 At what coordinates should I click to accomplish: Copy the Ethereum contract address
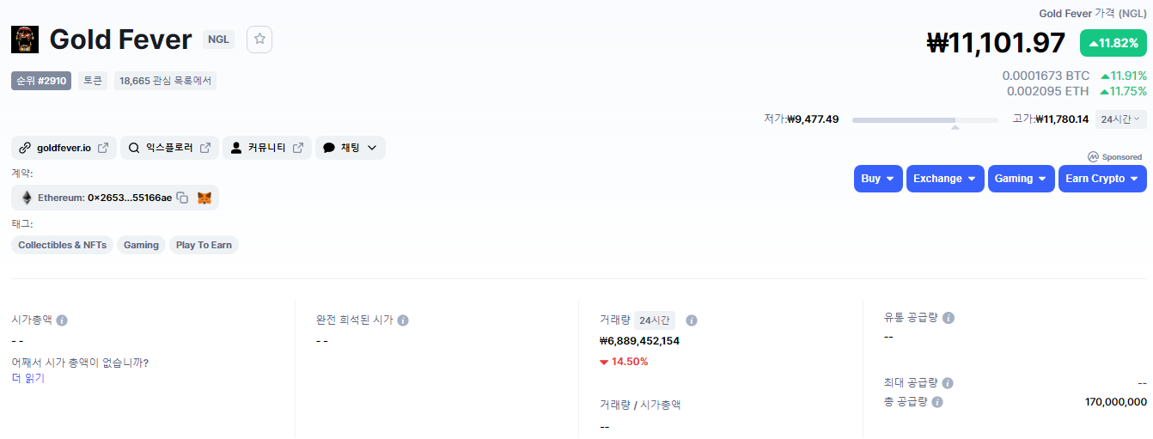pyautogui.click(x=182, y=198)
